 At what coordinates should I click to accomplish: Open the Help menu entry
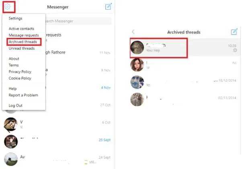[x=12, y=89]
